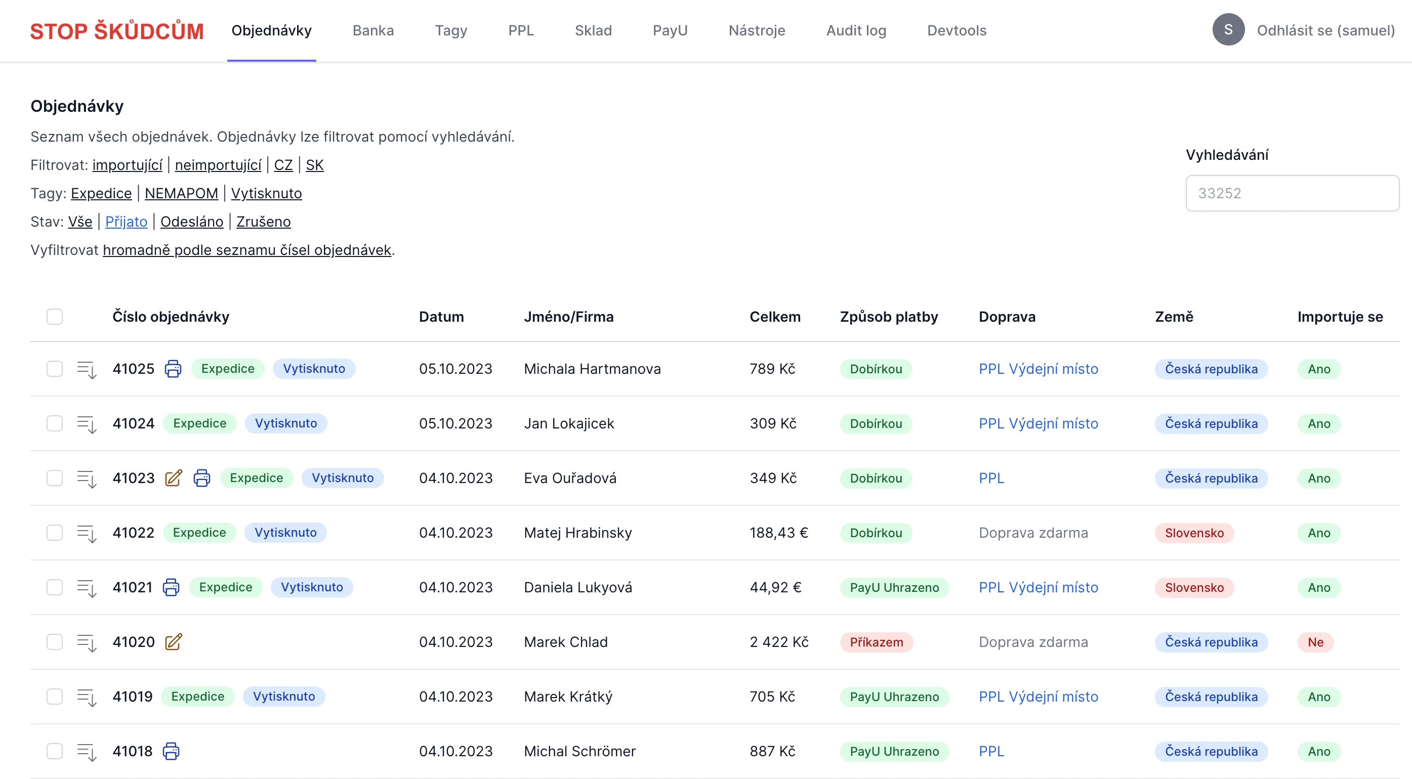Screen dimensions: 1412x779
Task: Click the printer icon on order 41018
Action: click(x=171, y=751)
